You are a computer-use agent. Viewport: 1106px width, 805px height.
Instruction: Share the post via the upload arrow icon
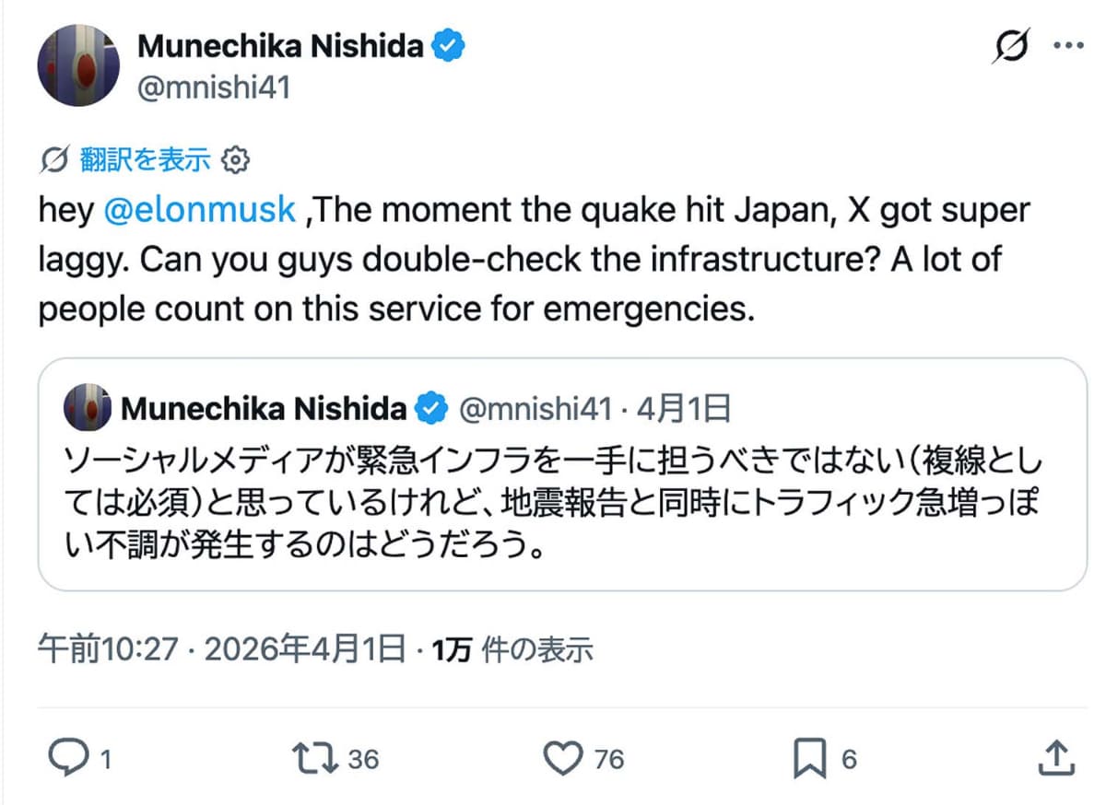click(1056, 758)
